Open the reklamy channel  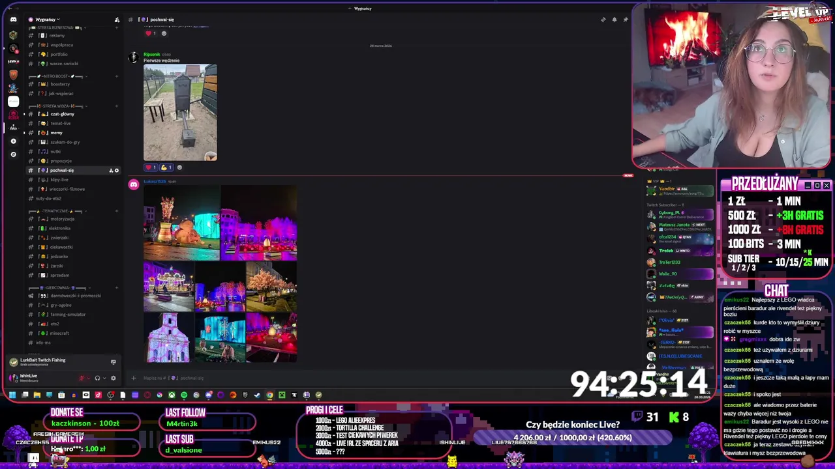click(74, 36)
